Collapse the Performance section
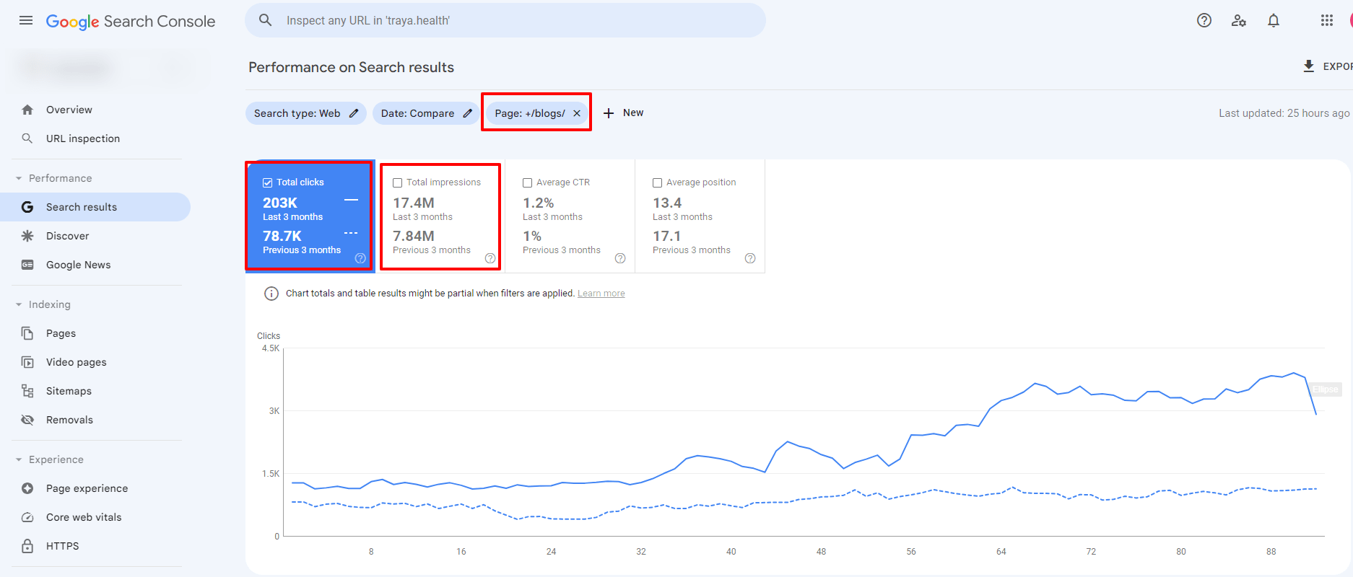 (19, 178)
